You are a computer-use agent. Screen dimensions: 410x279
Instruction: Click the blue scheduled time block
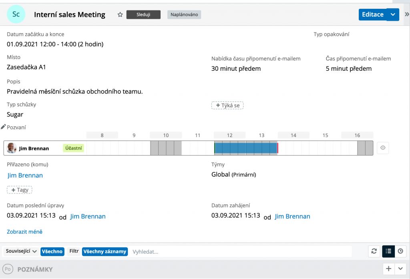pyautogui.click(x=246, y=148)
